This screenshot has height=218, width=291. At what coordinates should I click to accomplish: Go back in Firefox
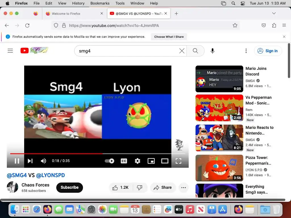7,26
